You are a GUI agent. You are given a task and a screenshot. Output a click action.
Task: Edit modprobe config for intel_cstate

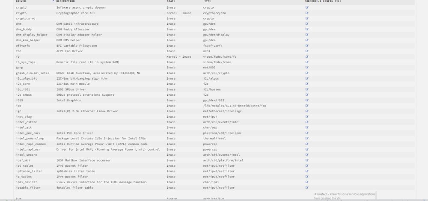[x=307, y=122]
